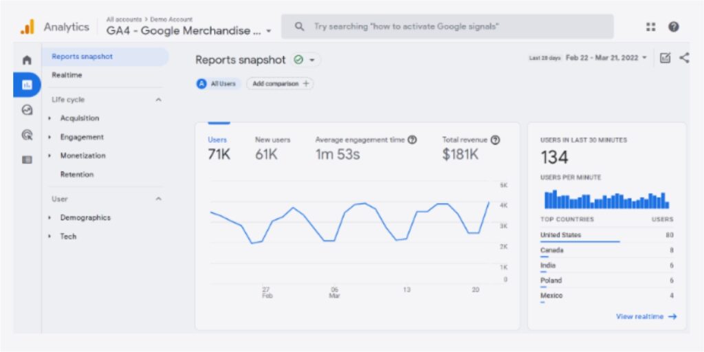Viewport: 704px width, 352px height.
Task: Select the Reports icon in left rail
Action: tap(27, 85)
